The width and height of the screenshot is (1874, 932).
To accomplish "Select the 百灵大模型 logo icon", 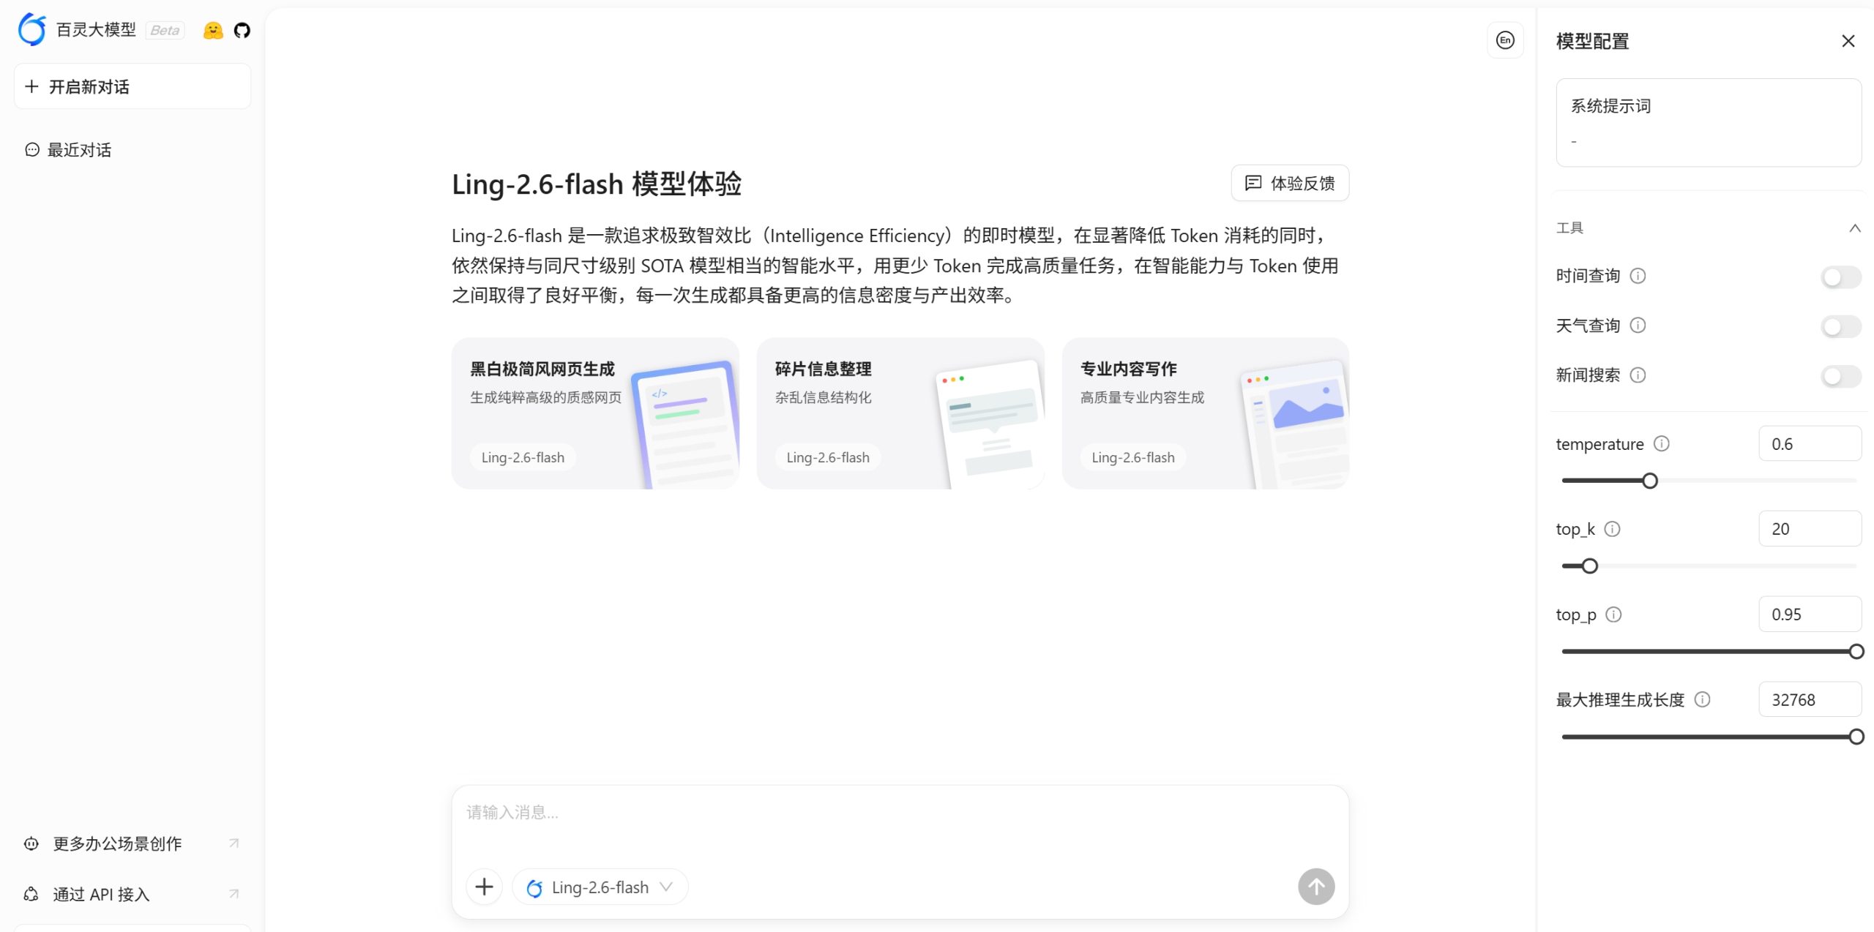I will [x=31, y=29].
